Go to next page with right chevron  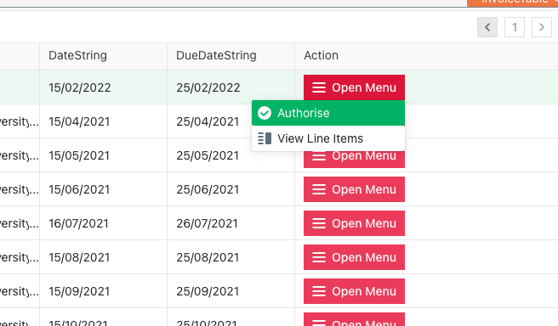542,27
